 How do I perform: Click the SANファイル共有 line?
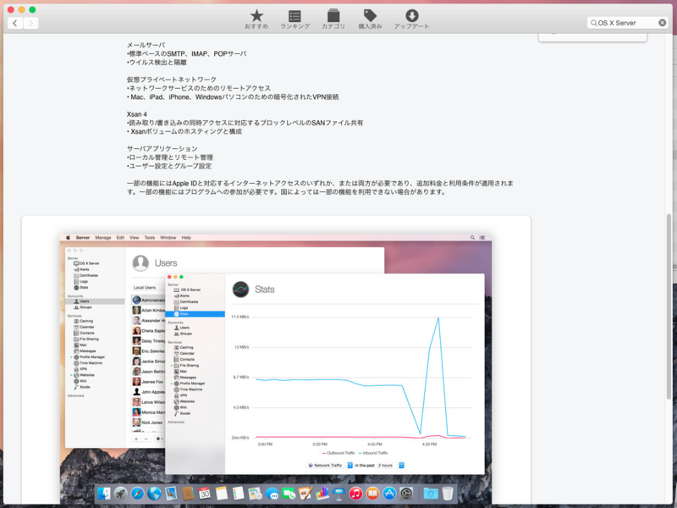245,123
